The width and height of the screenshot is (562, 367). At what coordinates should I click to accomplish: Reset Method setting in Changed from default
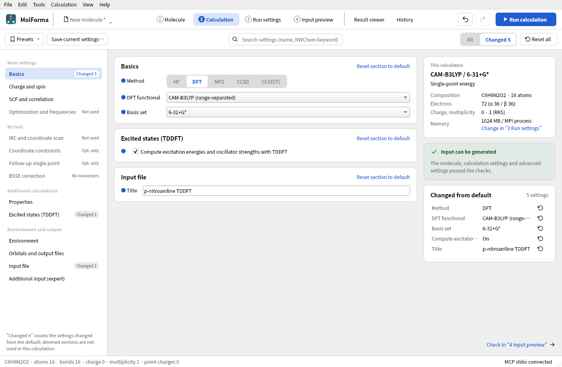pos(540,208)
